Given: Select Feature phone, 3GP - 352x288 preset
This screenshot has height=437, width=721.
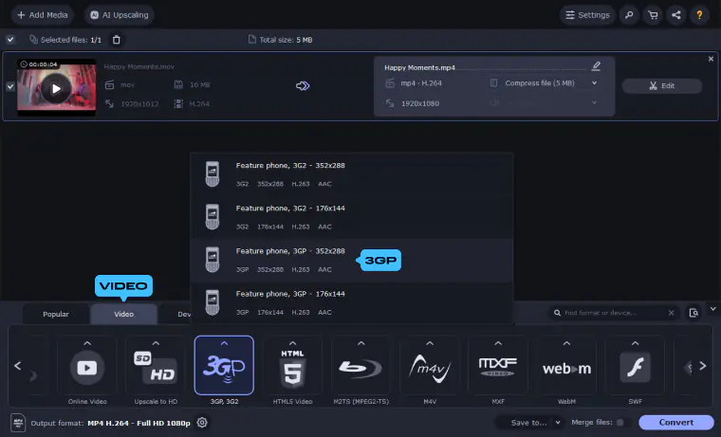Looking at the screenshot, I should [352, 260].
